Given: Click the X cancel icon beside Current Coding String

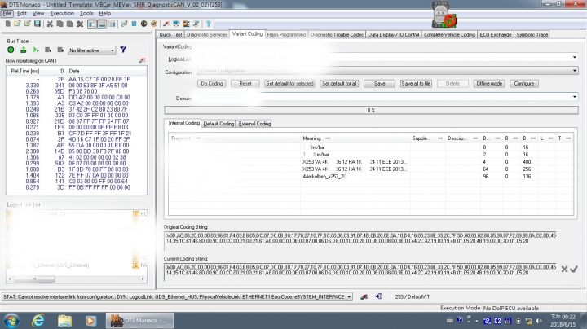Looking at the screenshot, I should click(564, 269).
